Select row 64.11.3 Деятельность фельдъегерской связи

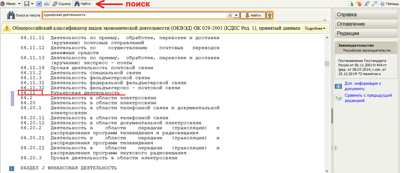tap(85, 78)
